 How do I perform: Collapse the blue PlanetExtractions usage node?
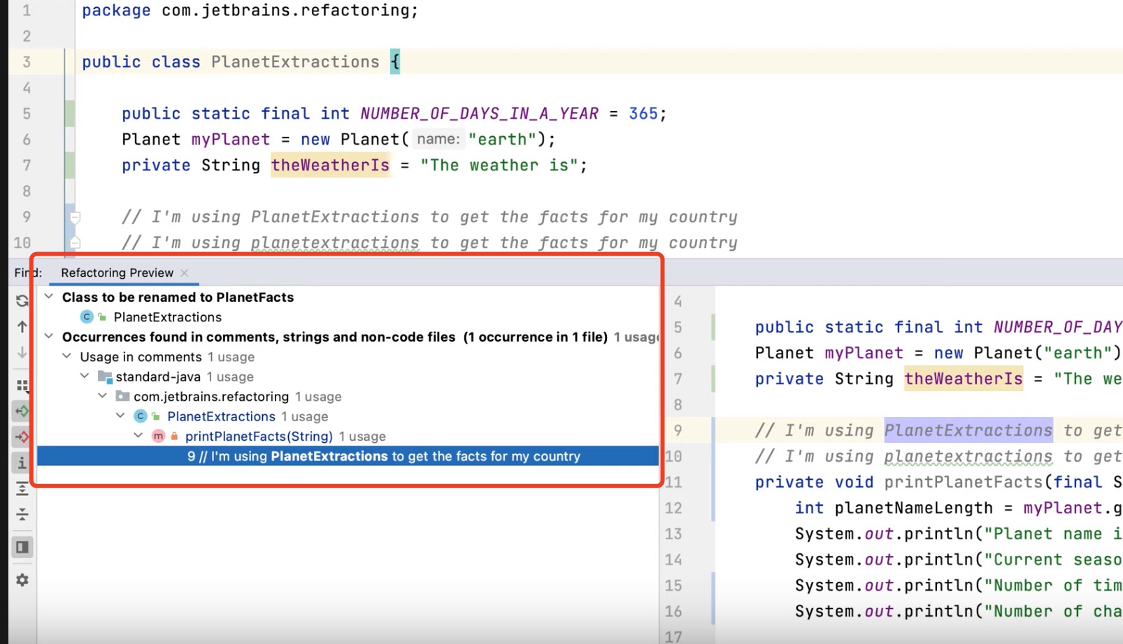(120, 416)
